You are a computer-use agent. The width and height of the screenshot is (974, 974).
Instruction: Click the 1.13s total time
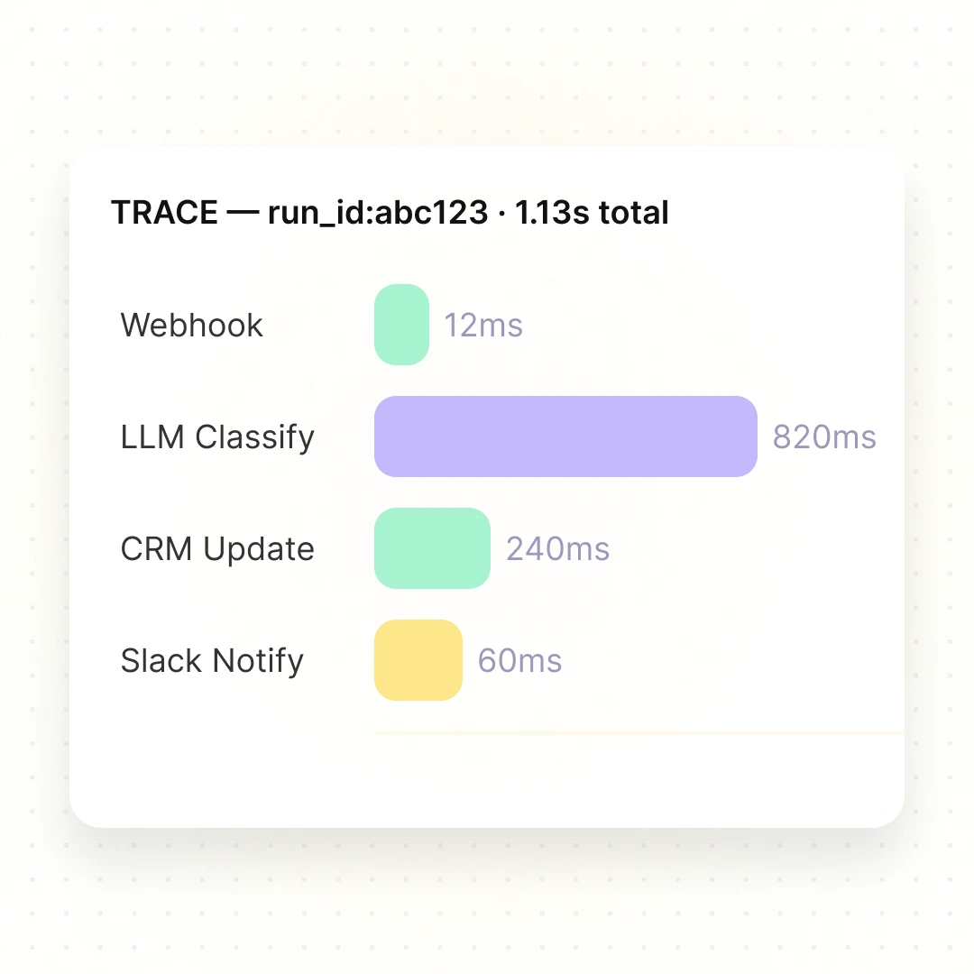click(x=592, y=213)
